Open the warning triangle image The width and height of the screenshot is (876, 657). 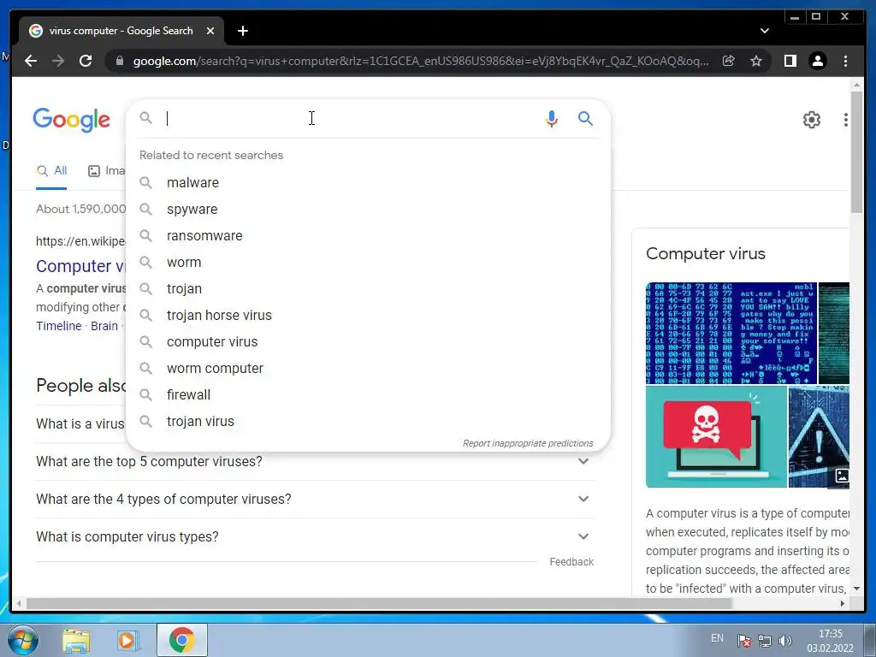pyautogui.click(x=819, y=437)
